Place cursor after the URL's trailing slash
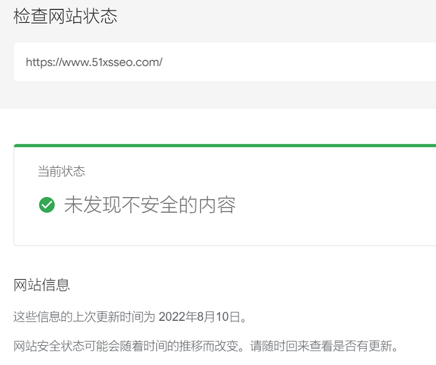Screen dimensions: 436x365 pyautogui.click(x=163, y=62)
